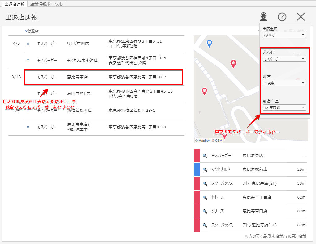Click the closure X for 恵比寿東店(移転休業中
The width and height of the screenshot is (316, 244).
[28, 127]
